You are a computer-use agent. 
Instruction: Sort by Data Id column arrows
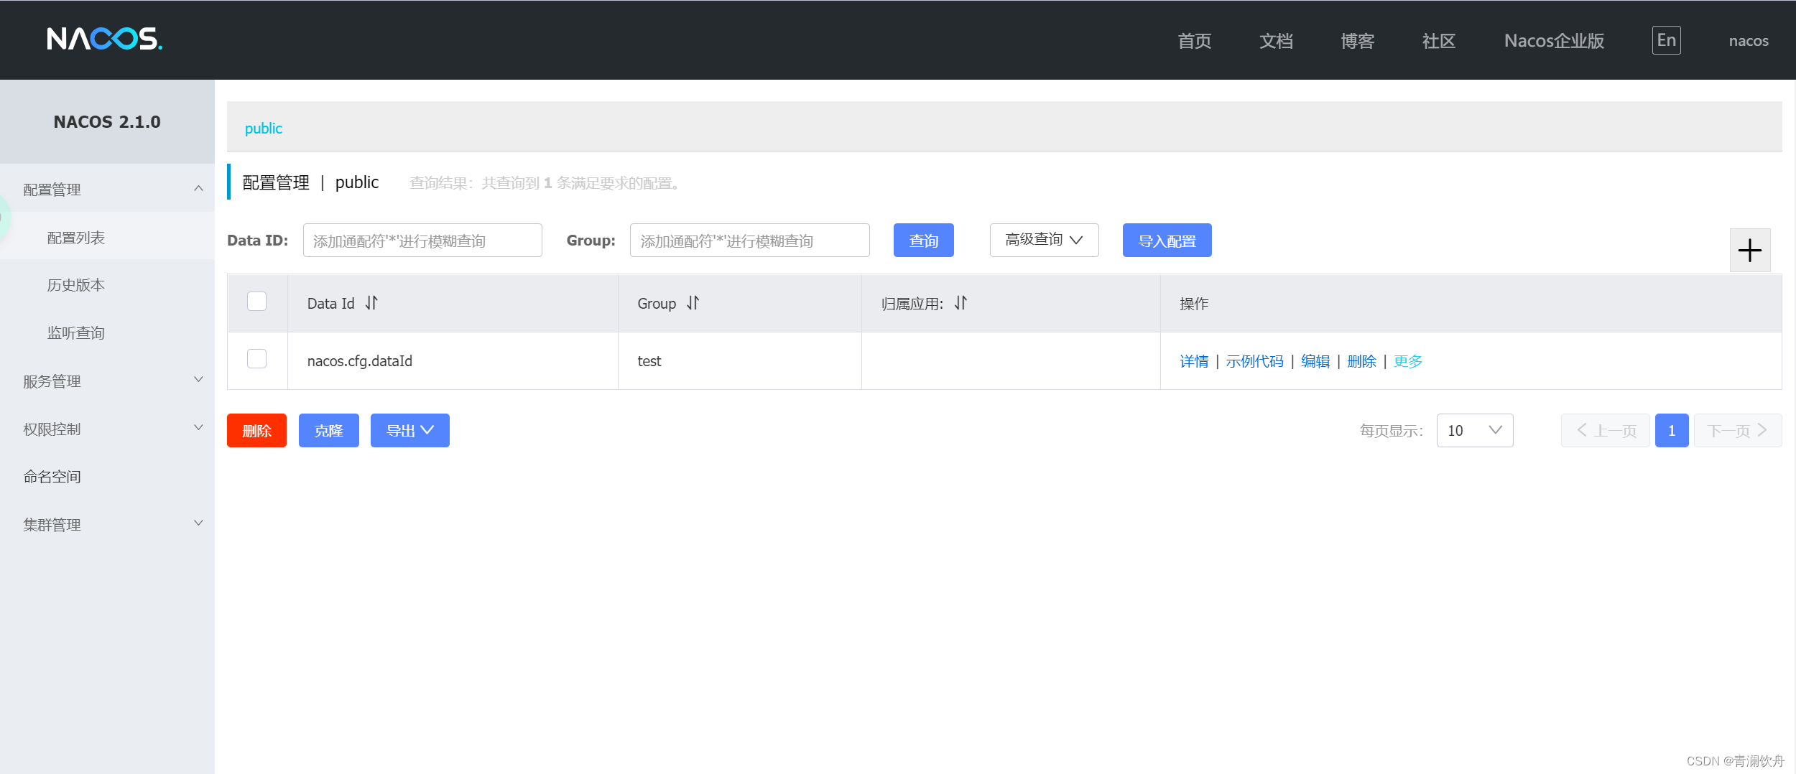point(371,303)
